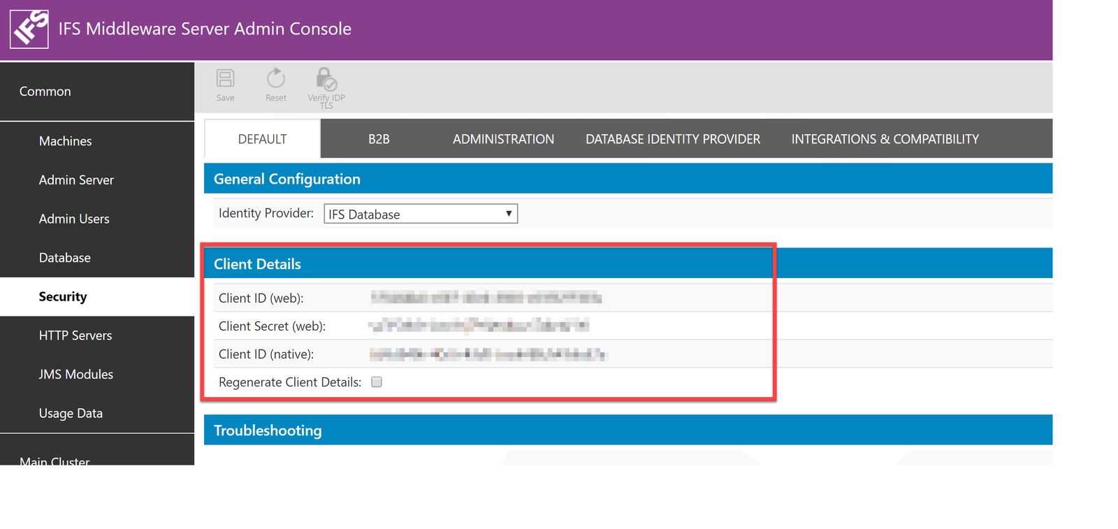Click the Client Details section header
The height and width of the screenshot is (529, 1118).
click(628, 263)
